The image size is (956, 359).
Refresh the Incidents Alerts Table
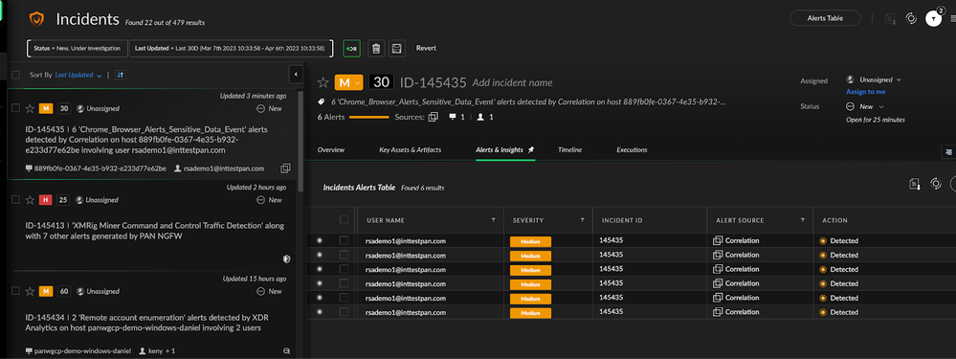(935, 184)
